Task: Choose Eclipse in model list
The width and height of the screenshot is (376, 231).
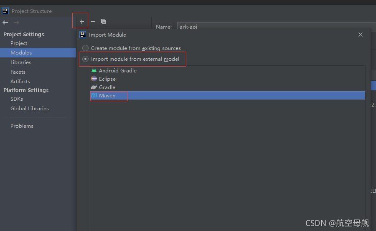Action: (x=228, y=79)
